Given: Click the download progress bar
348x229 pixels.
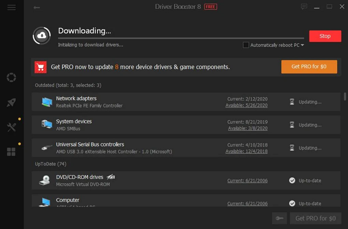Looking at the screenshot, I should point(181,39).
